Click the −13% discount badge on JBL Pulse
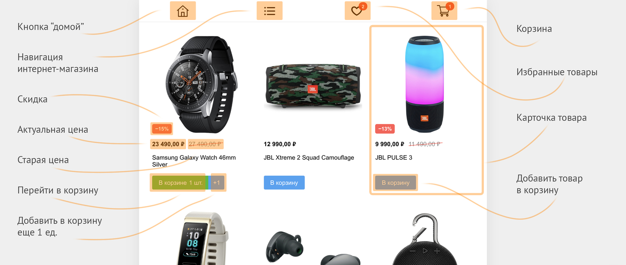The width and height of the screenshot is (626, 265). click(385, 129)
